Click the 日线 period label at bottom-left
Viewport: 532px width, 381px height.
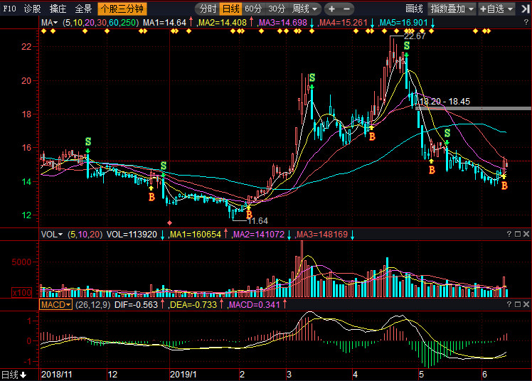pyautogui.click(x=14, y=375)
